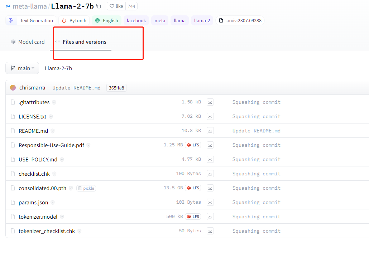The width and height of the screenshot is (369, 262).
Task: Open commit hash 365ffa8
Action: (116, 88)
